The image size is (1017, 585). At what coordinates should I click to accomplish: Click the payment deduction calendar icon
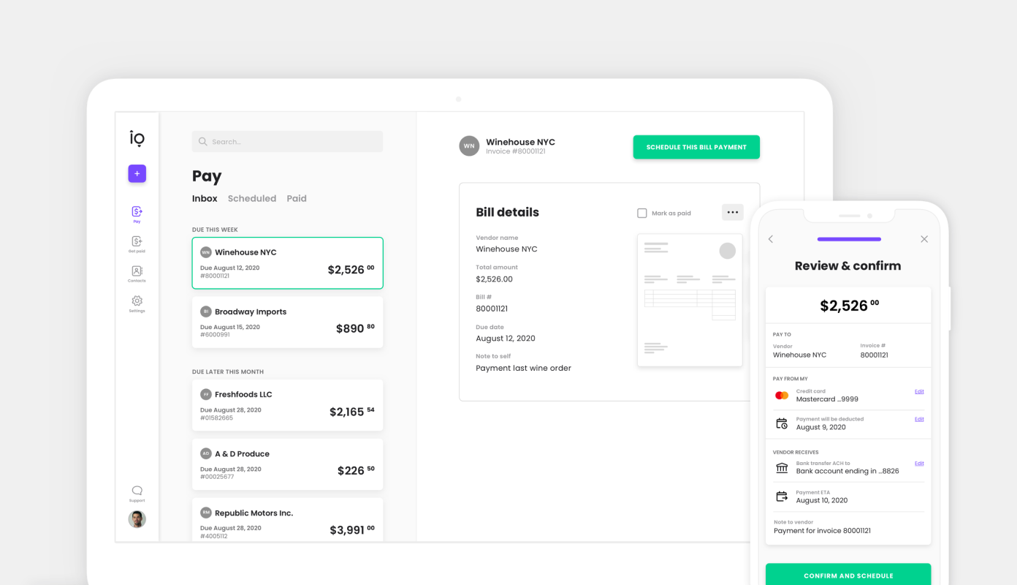click(782, 423)
